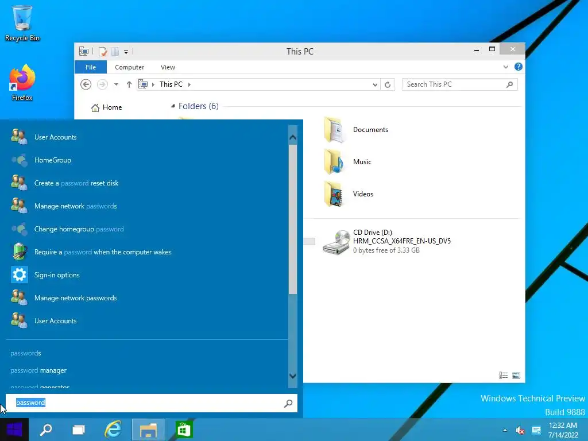This screenshot has width=588, height=441.
Task: Open Task View on the taskbar
Action: [x=78, y=430]
